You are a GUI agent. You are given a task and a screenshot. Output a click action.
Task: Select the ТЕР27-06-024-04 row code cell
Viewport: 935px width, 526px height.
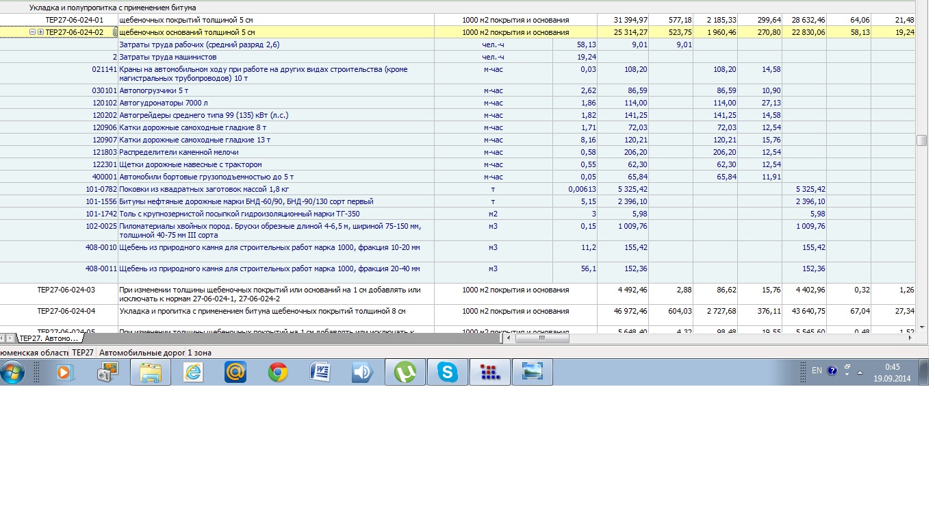[66, 311]
